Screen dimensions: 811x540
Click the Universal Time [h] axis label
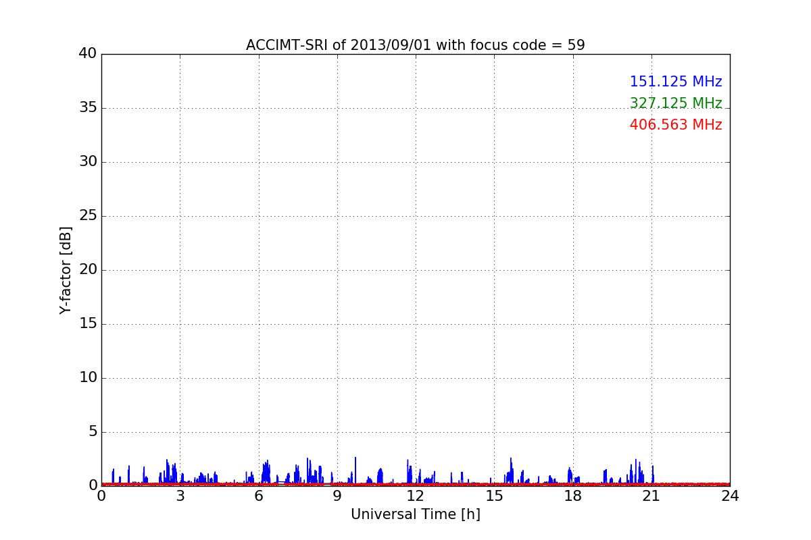(x=415, y=514)
